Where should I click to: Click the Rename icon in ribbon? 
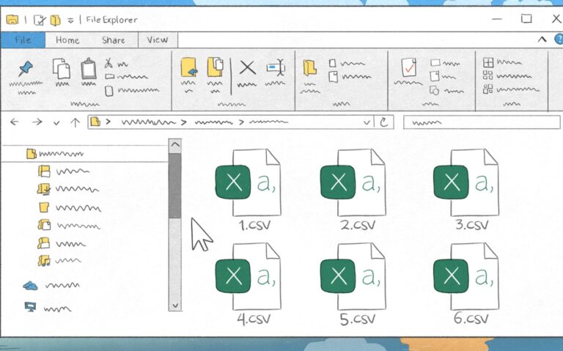276,67
